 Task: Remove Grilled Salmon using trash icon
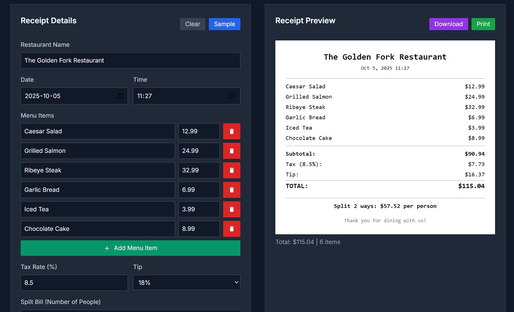(x=231, y=151)
